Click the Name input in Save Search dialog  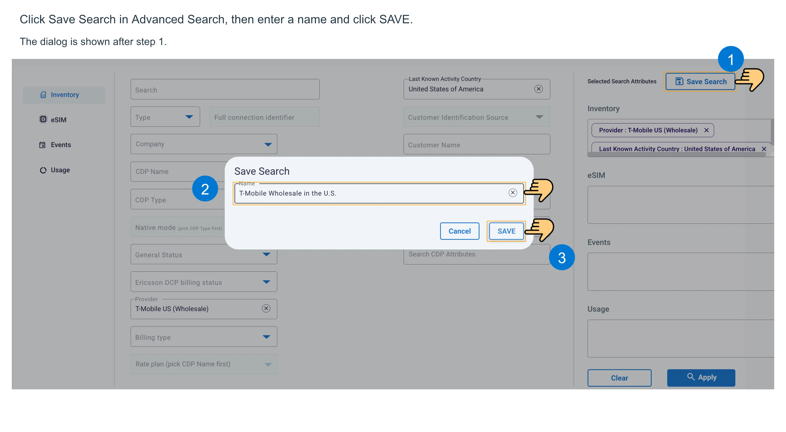click(x=379, y=193)
